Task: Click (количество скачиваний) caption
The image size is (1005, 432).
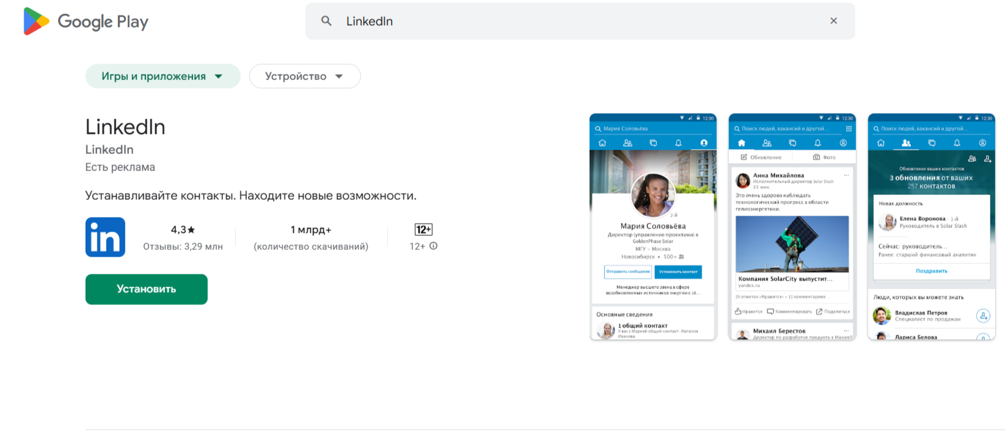Action: [311, 247]
